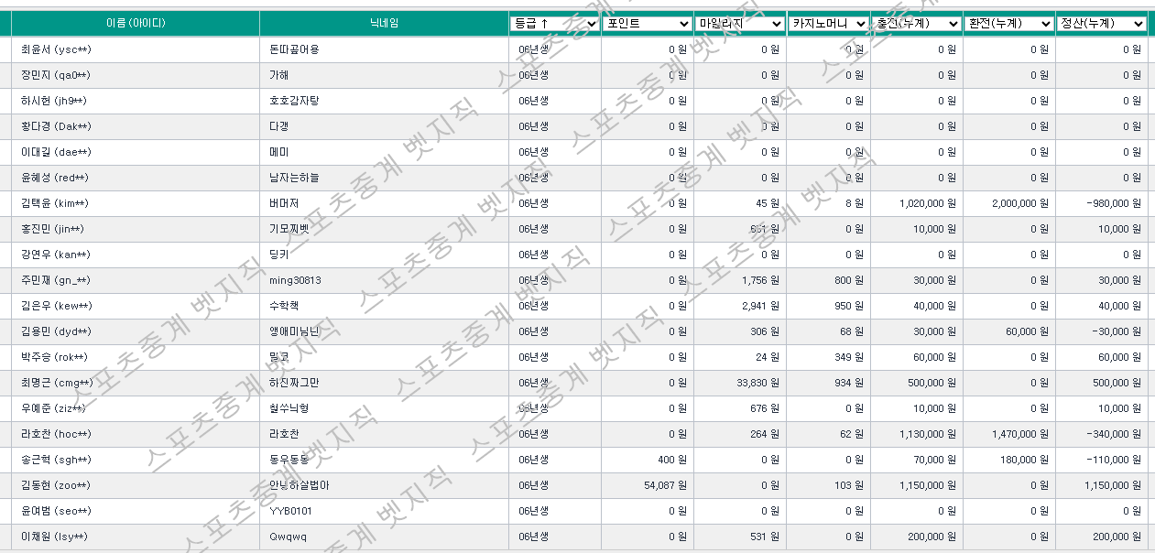
Task: Click the nickname YYB0101
Action: point(290,511)
